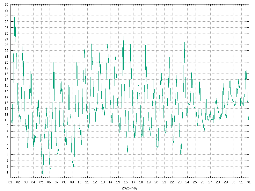Click the y-axis value 12
This screenshot has height=191, width=255.
coord(6,109)
